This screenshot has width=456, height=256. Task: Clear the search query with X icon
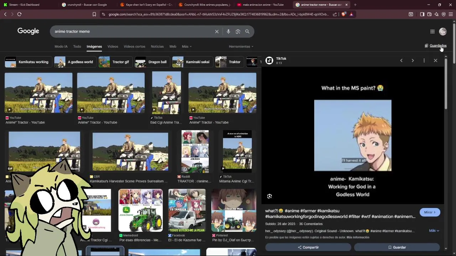[217, 31]
